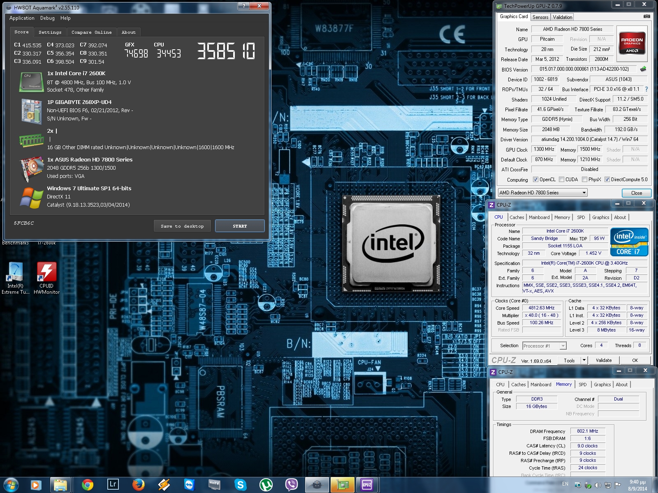Image resolution: width=658 pixels, height=493 pixels.
Task: Open Caches tab in upper CPU-Z window
Action: pos(517,217)
